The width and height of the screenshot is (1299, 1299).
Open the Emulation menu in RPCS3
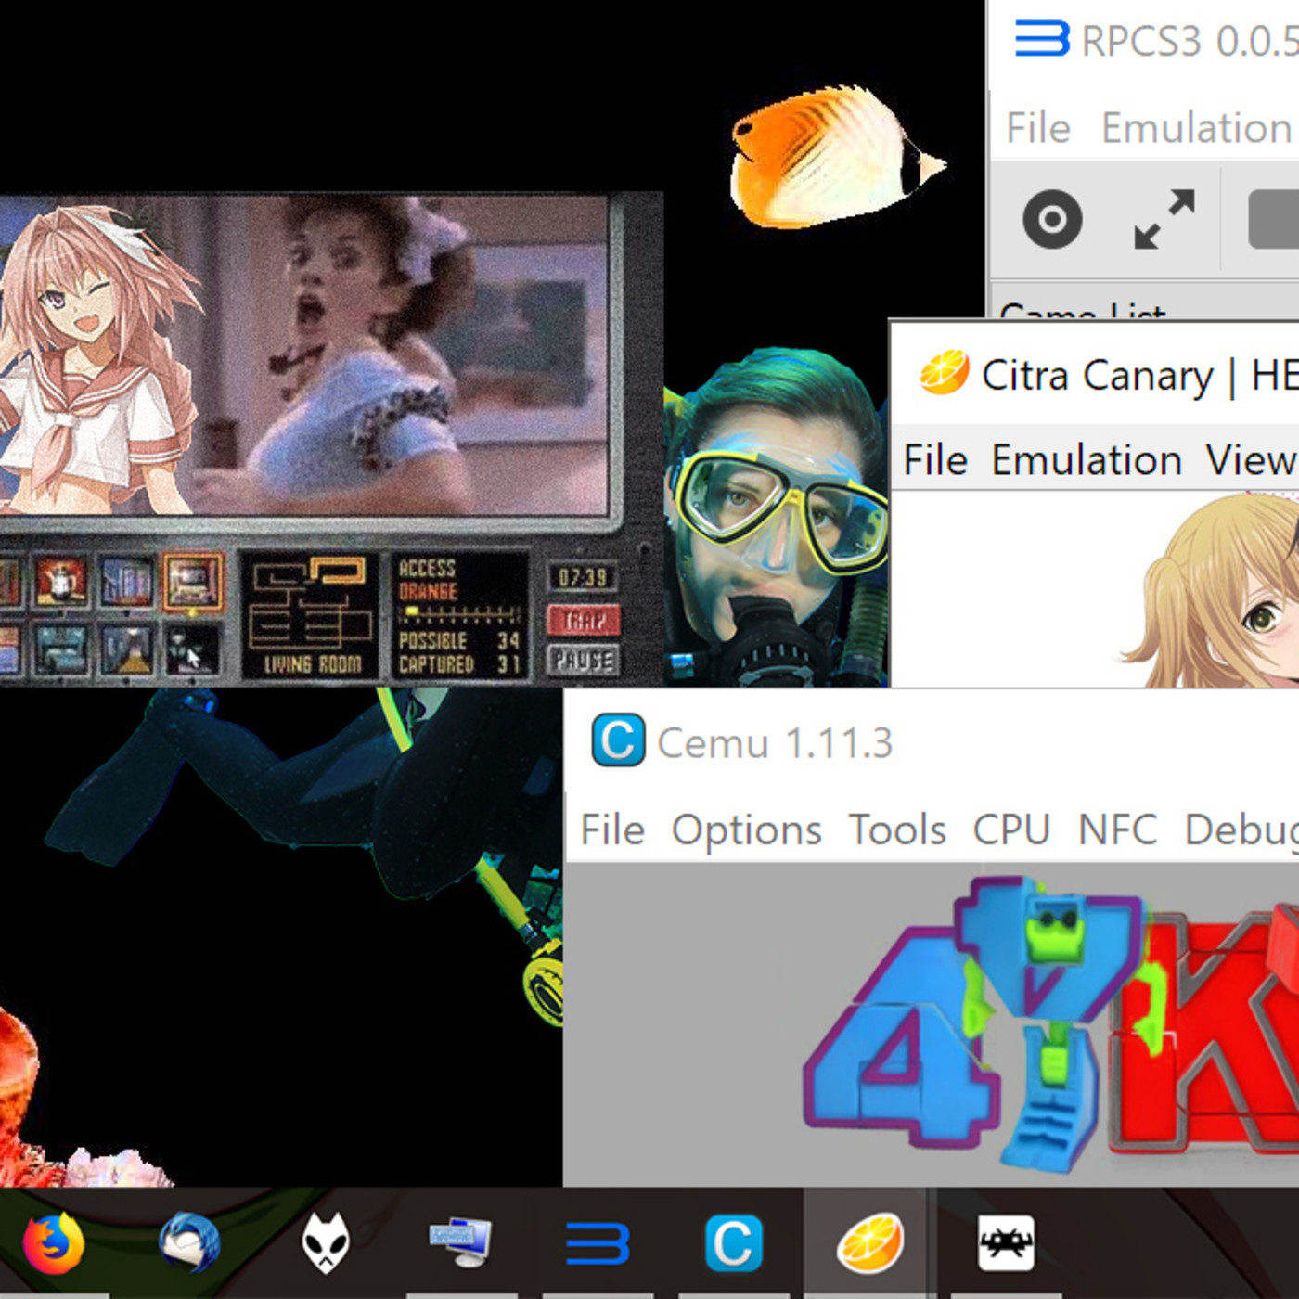click(x=1199, y=128)
